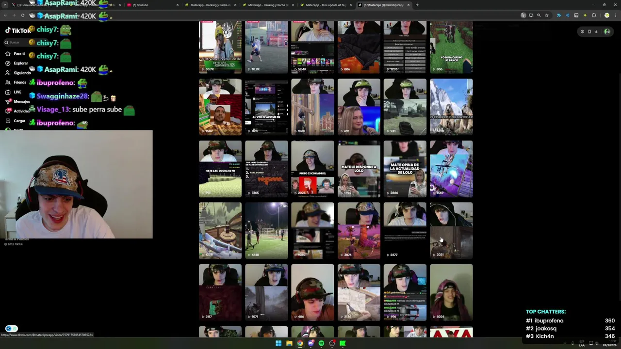Open Chrome from the taskbar
The height and width of the screenshot is (349, 621).
tap(300, 343)
